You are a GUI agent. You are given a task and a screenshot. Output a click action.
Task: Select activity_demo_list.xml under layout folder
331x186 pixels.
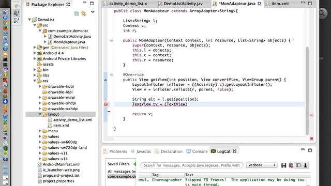72,120
